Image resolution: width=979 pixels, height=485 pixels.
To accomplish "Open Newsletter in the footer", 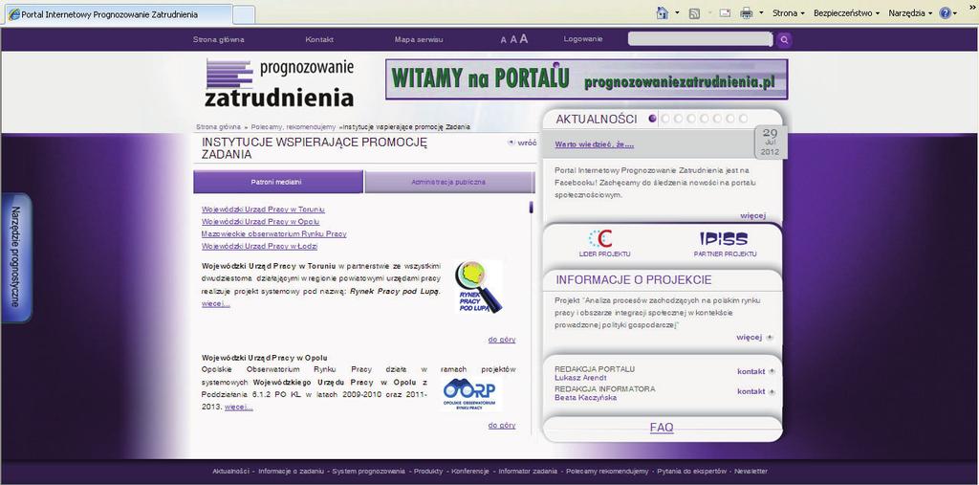I will click(x=751, y=472).
